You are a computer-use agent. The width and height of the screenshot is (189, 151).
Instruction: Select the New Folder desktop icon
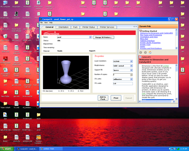click(5, 93)
